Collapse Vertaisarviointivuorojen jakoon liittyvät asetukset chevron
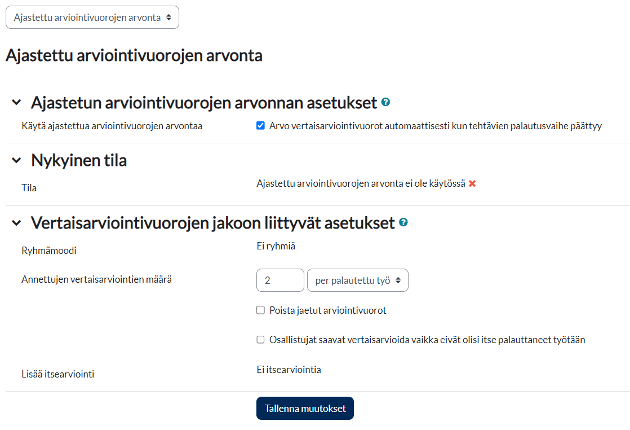This screenshot has height=430, width=630. coord(17,223)
